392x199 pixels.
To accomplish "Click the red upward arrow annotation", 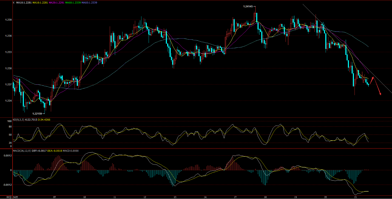I will point(372,81).
